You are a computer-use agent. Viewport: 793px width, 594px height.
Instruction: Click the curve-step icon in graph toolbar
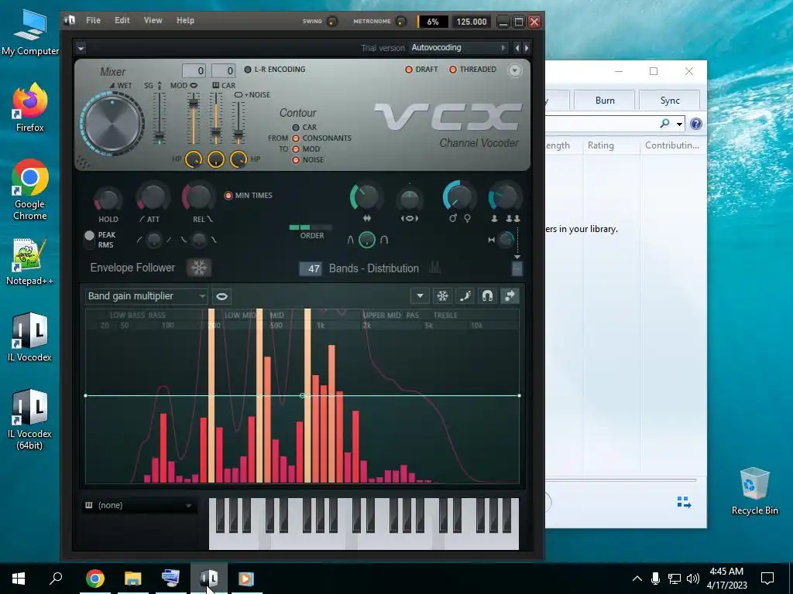(x=465, y=296)
